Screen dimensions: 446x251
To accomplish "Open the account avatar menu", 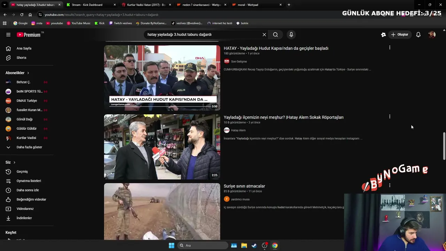I will 432,35.
